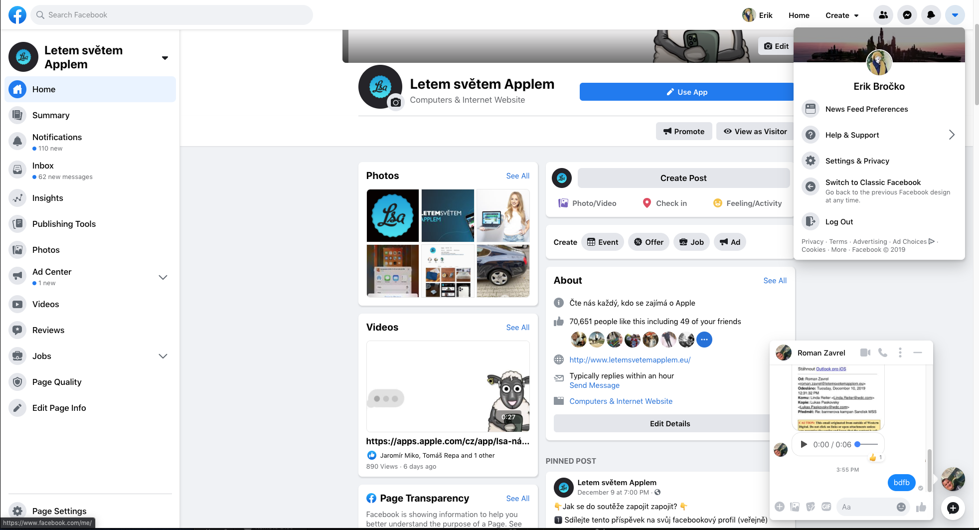Image resolution: width=979 pixels, height=530 pixels.
Task: Open the Messenger icon in top bar
Action: pyautogui.click(x=907, y=15)
